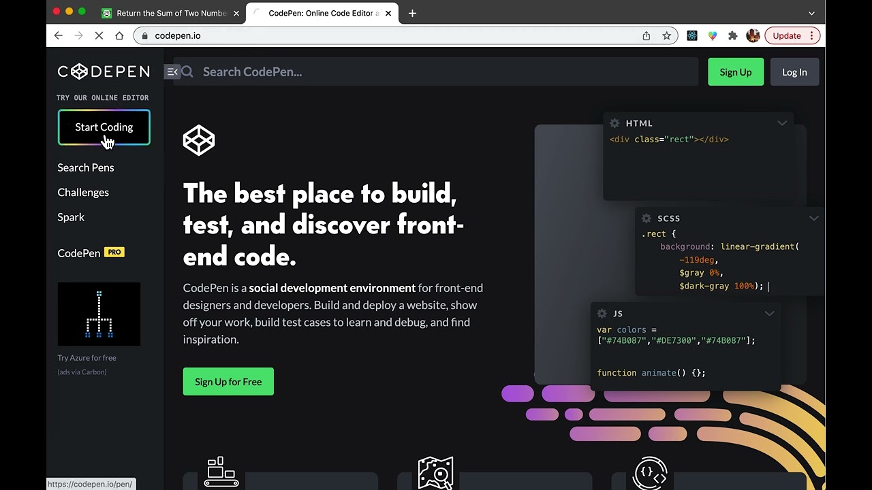Click the CodePen cube icon above the headline
This screenshot has width=872, height=490.
[x=199, y=140]
